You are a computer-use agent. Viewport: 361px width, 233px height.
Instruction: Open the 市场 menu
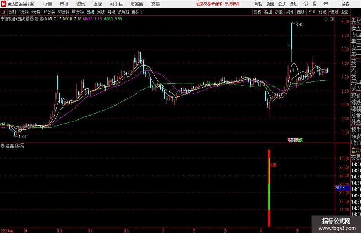pos(64,4)
